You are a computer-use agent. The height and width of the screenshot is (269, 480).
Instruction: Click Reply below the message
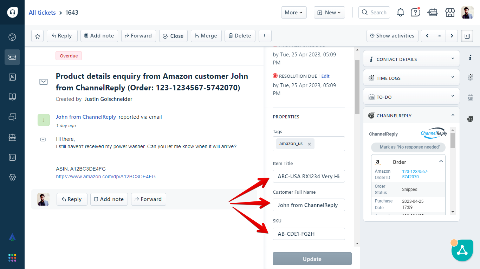[72, 199]
